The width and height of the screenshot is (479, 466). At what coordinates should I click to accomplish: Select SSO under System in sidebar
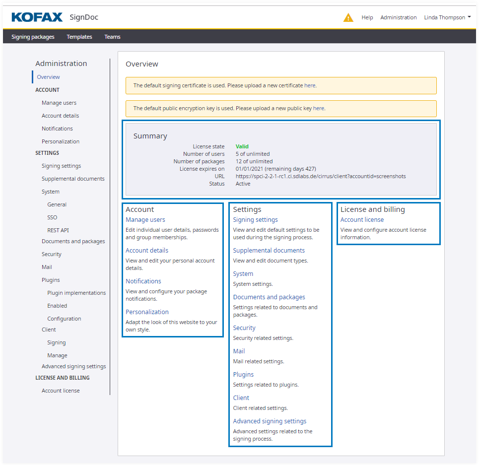(x=52, y=217)
